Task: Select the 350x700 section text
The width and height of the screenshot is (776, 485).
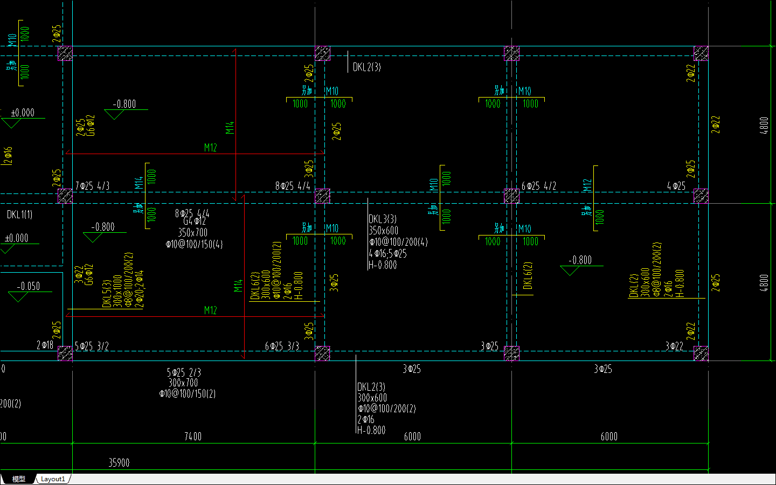Action: 193,233
